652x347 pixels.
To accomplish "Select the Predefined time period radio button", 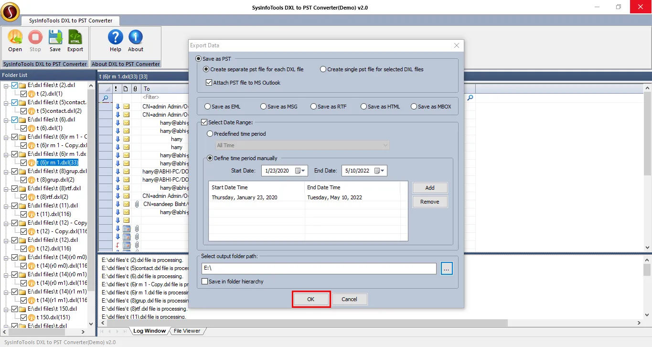I will click(210, 134).
